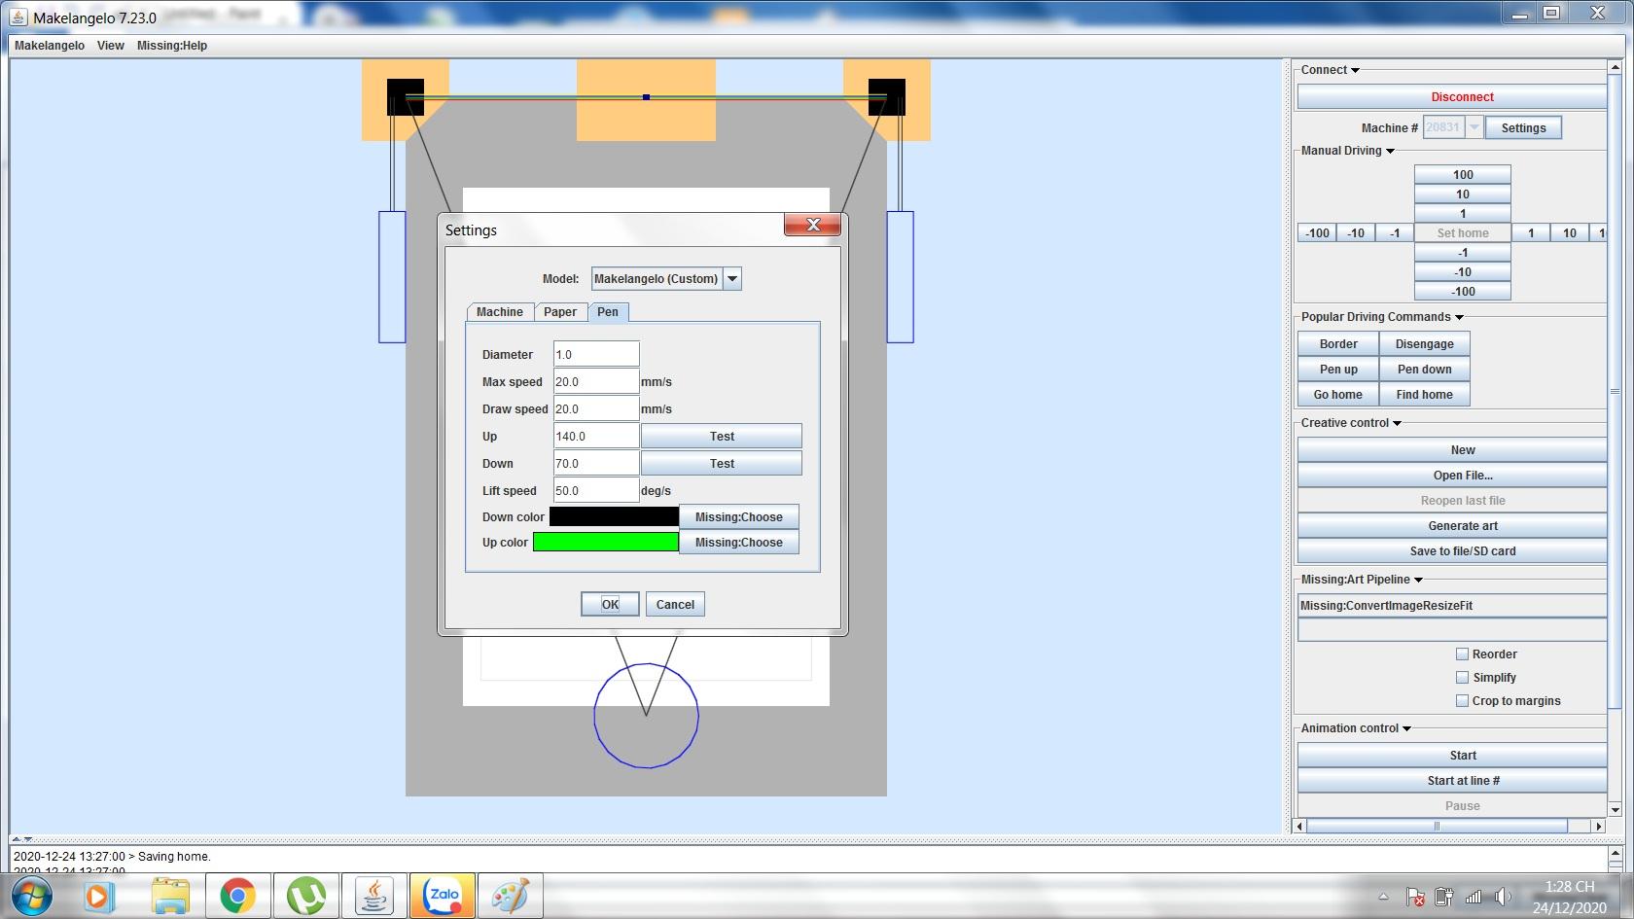
Task: Collapse the Creative control section
Action: click(1397, 423)
